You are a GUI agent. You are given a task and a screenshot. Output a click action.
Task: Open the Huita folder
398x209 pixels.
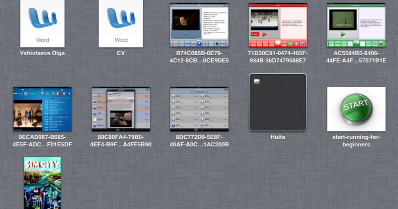(278, 102)
